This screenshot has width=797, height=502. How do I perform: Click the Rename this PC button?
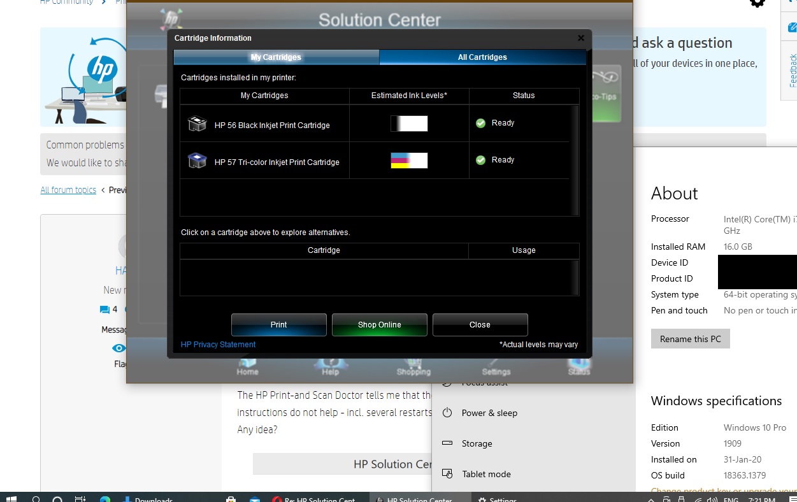[690, 338]
